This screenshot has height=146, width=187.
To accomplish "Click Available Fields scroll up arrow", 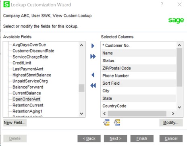I will (81, 45).
